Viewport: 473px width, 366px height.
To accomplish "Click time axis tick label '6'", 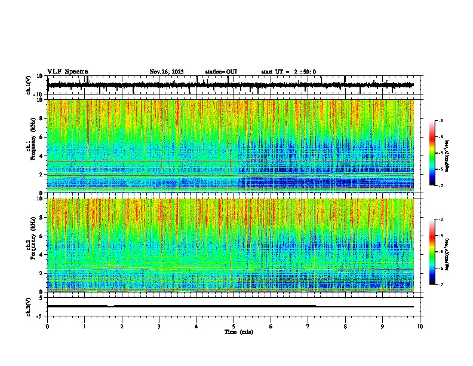I will (271, 327).
